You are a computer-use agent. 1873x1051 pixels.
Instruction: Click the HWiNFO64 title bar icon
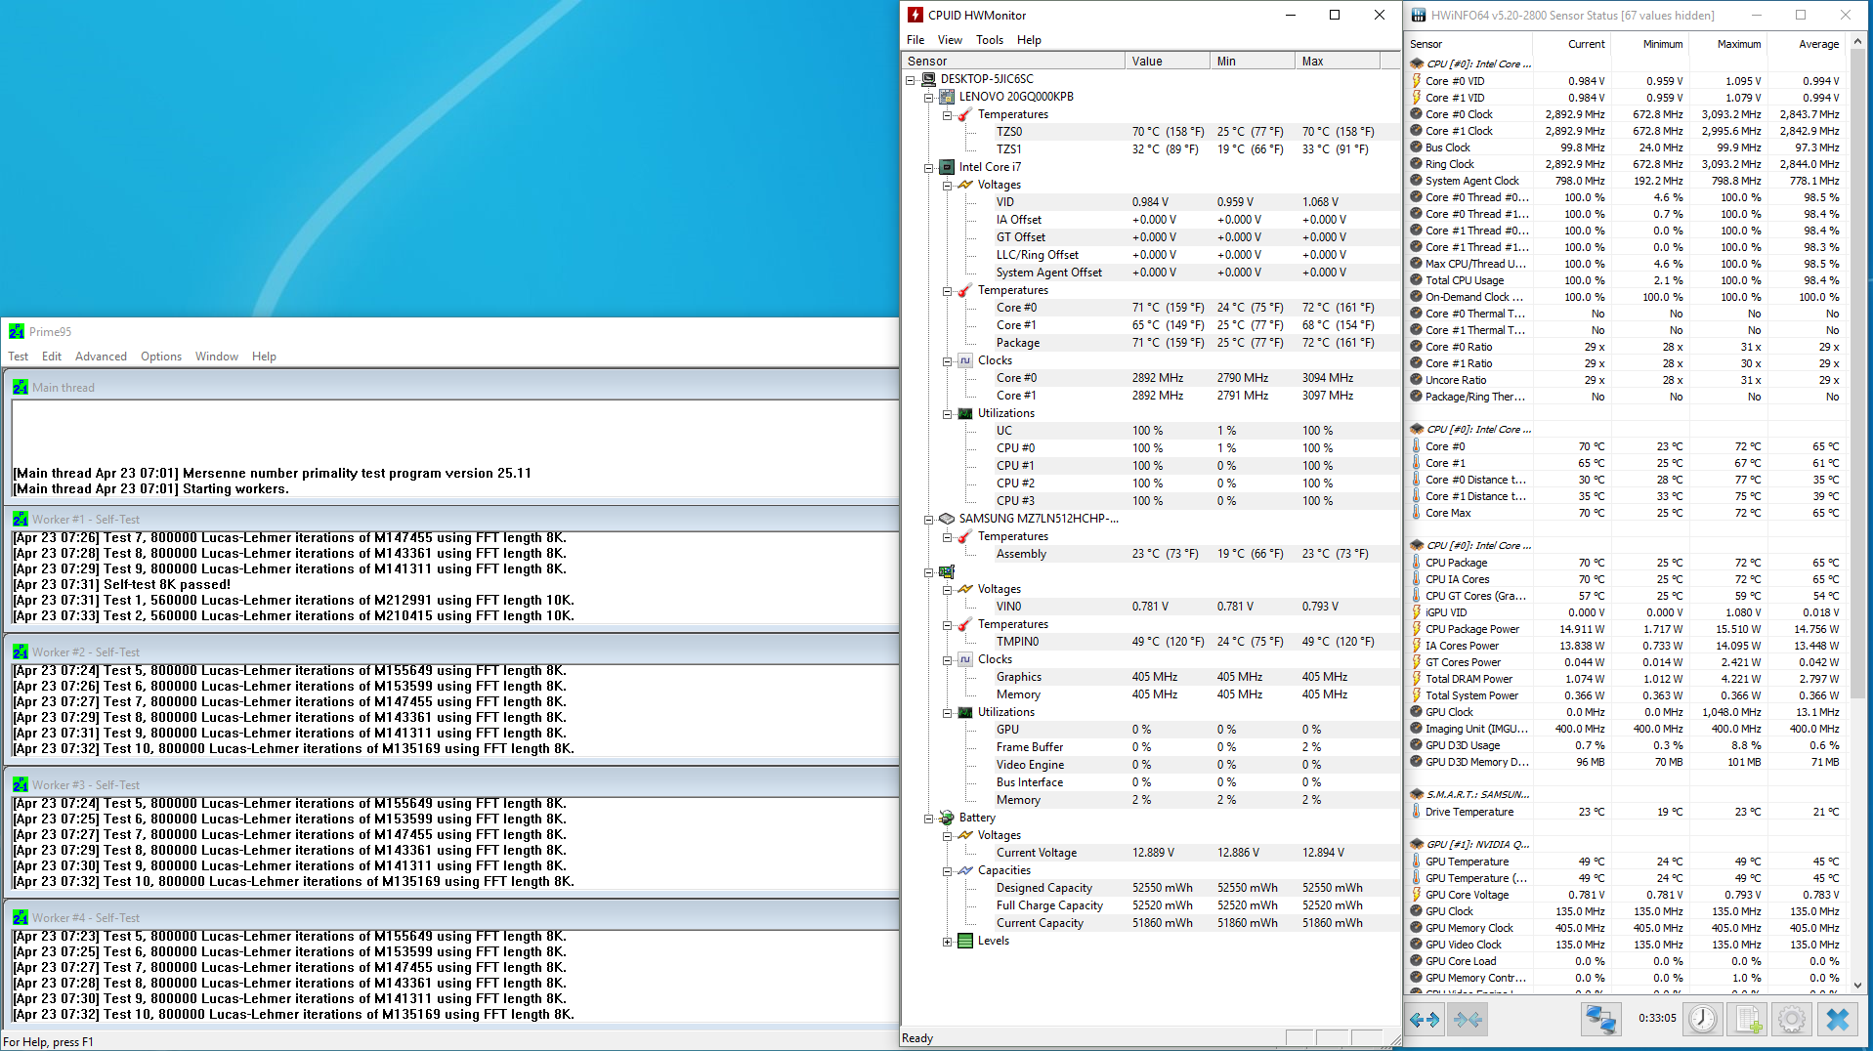tap(1419, 15)
